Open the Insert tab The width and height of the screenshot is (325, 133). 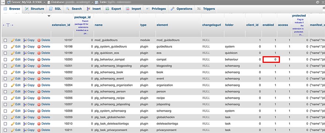[x=94, y=9]
